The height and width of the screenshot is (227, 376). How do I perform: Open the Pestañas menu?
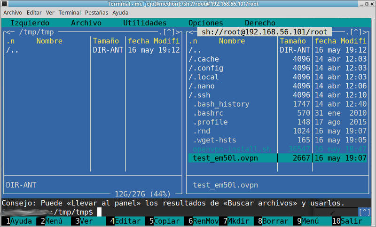coord(96,13)
